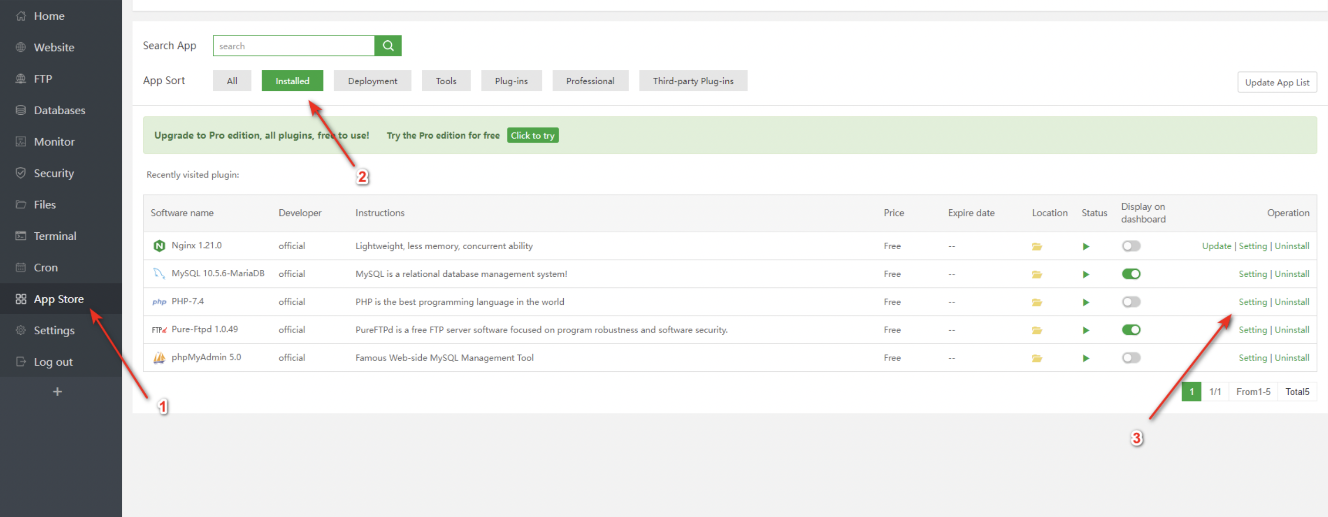Uninstall phpMyAdmin 5.0
Viewport: 1328px width, 517px height.
coord(1292,357)
